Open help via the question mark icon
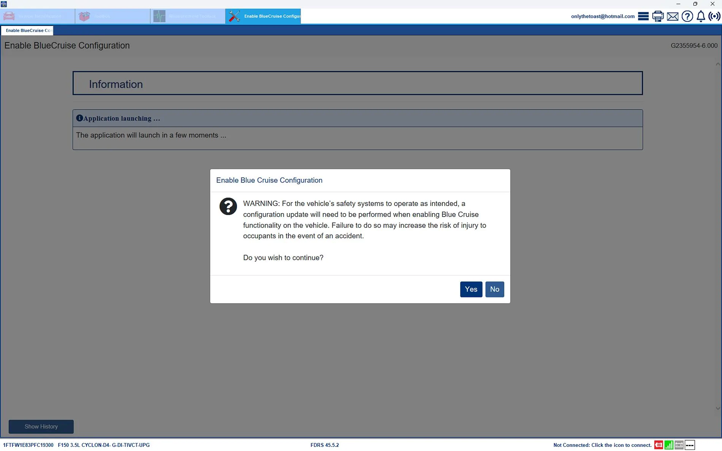This screenshot has height=451, width=722. click(x=687, y=16)
